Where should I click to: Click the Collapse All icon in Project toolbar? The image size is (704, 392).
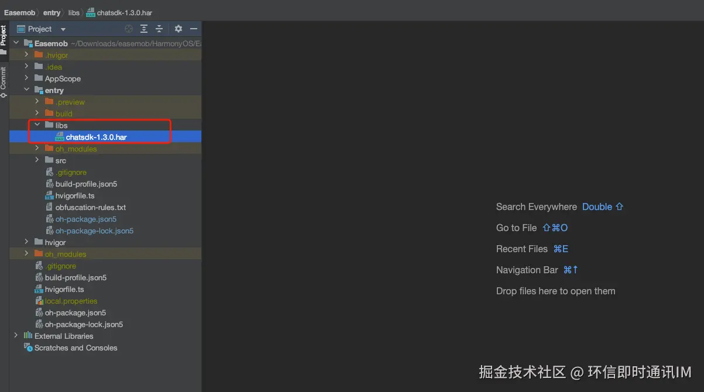point(159,28)
